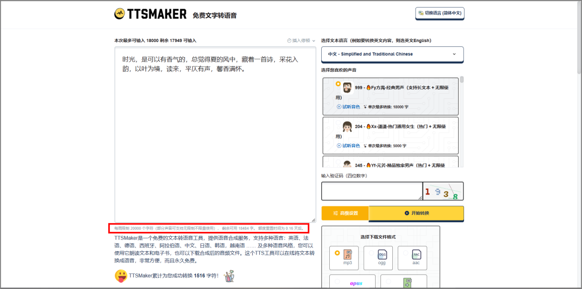Click the bearded avatar of voice 999

(x=347, y=88)
